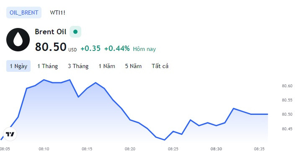Click the 08:35 time axis marker
Screen dimensions: 295x152
(x=259, y=149)
